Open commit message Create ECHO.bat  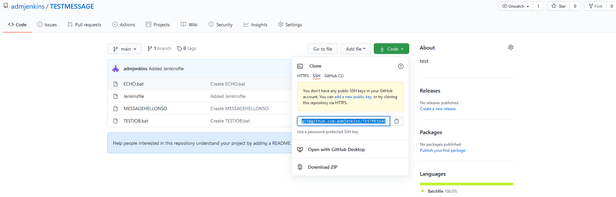[228, 84]
